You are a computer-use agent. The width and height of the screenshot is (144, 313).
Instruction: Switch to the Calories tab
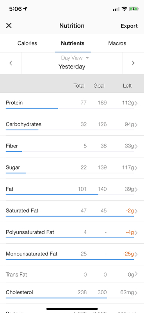point(27,43)
